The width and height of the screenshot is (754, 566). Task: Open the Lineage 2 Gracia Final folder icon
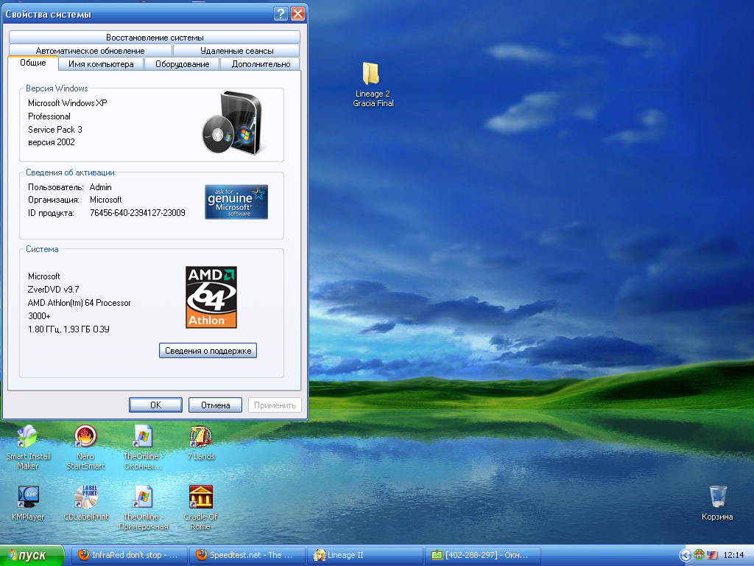click(371, 74)
